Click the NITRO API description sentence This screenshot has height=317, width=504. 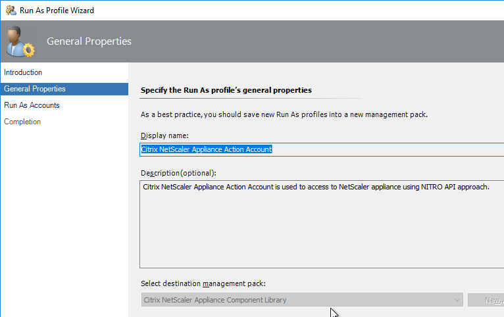coord(316,187)
